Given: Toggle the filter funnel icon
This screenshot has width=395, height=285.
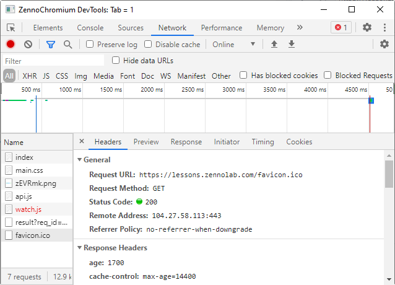Looking at the screenshot, I should point(51,44).
